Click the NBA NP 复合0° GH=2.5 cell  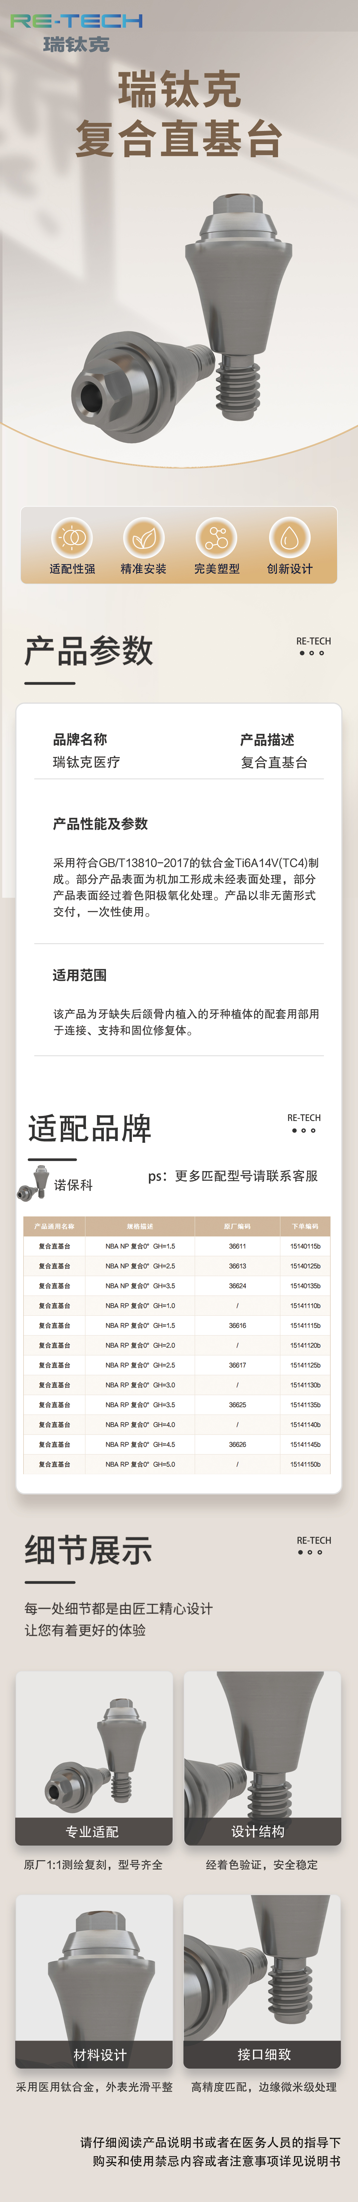click(140, 1266)
